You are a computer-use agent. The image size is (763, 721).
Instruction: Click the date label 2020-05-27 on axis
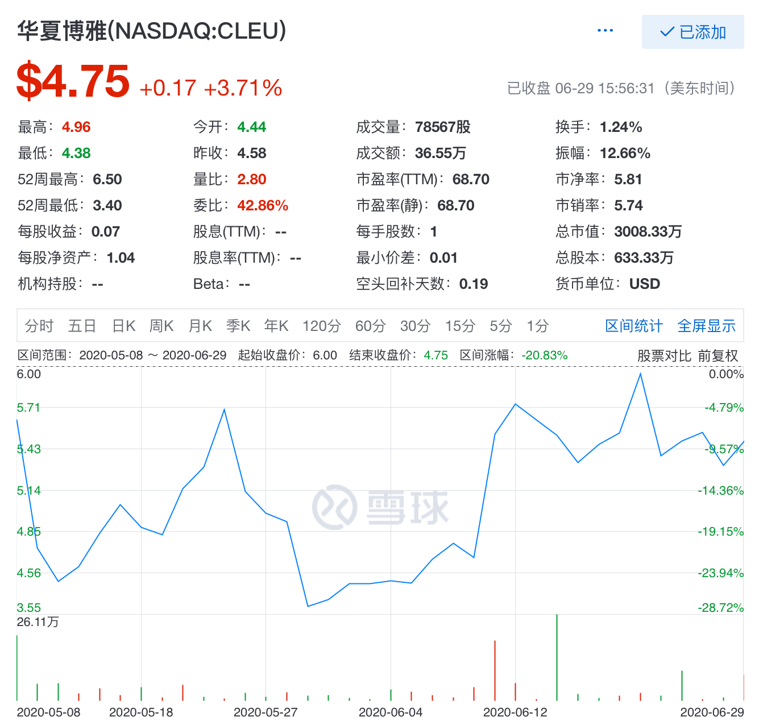tap(266, 712)
